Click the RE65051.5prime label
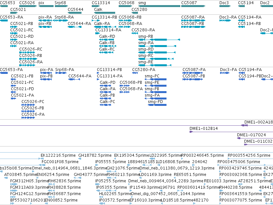The image size is (273, 205). [190, 174]
